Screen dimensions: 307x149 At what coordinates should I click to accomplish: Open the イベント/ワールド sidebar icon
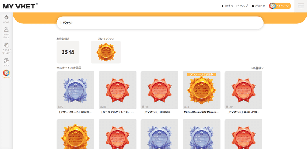click(x=6, y=48)
